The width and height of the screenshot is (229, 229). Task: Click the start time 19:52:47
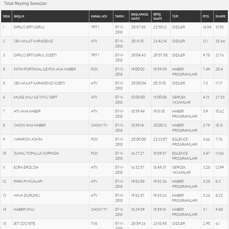[x=138, y=196]
